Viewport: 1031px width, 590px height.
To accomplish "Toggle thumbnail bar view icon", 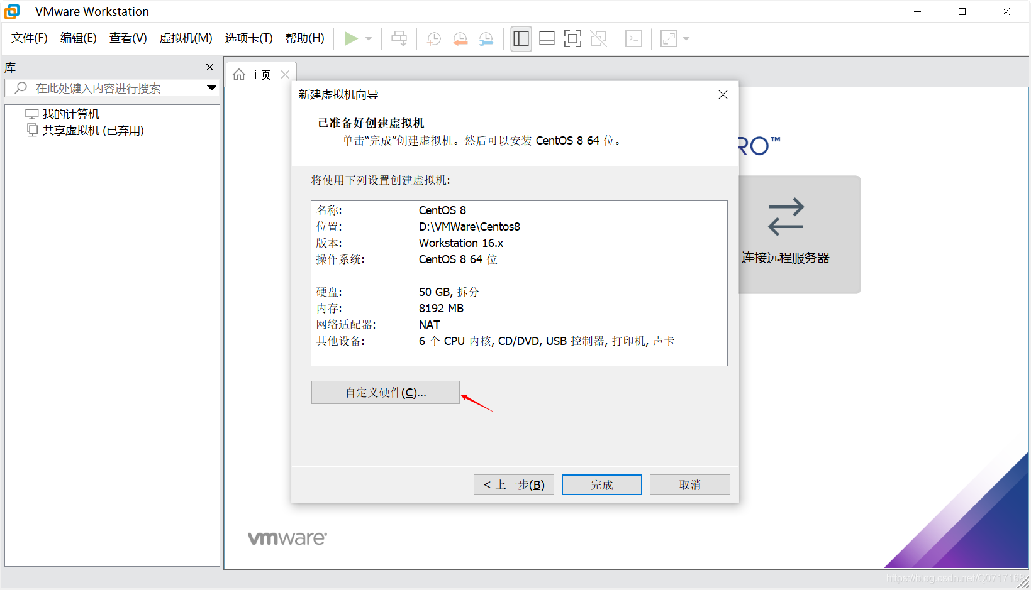I will coord(547,38).
